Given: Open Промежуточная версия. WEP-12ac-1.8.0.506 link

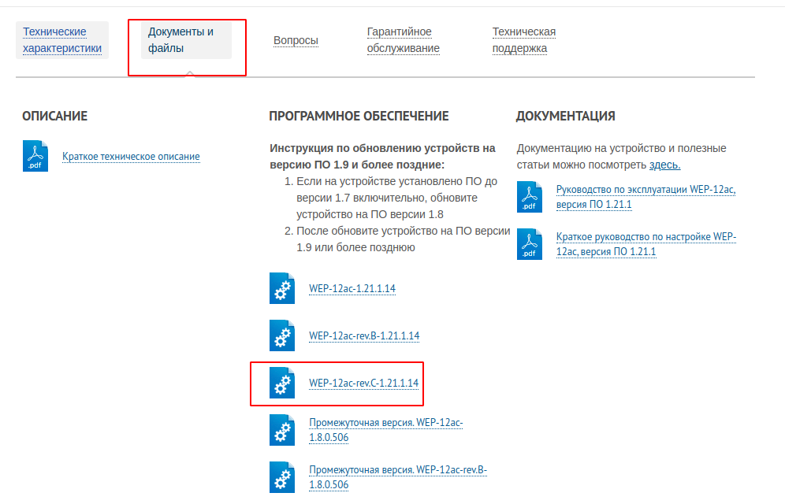Looking at the screenshot, I should coord(385,430).
